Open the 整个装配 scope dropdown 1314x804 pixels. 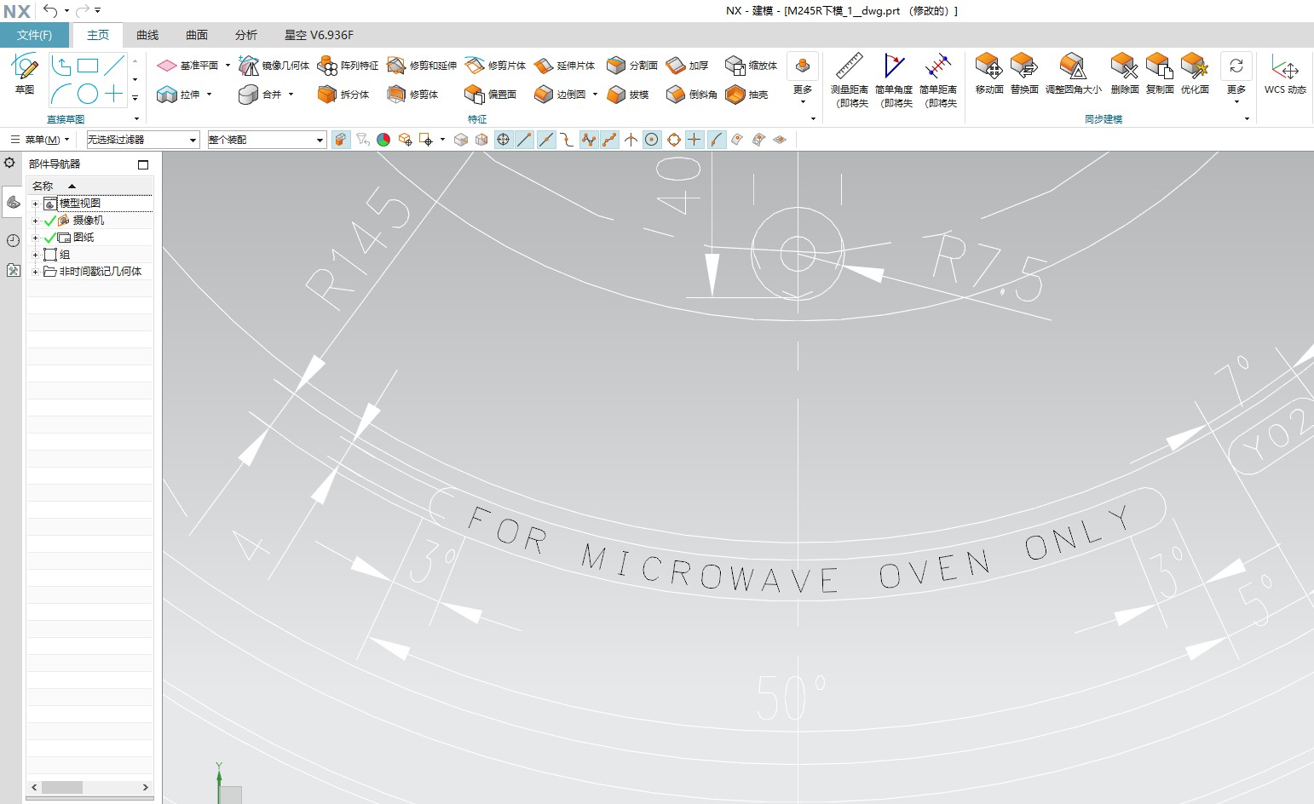pyautogui.click(x=267, y=140)
